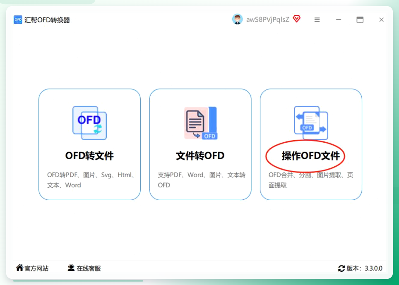Click the version text 3.3.0.0
Screen dimensions: 399x285
[374, 268]
